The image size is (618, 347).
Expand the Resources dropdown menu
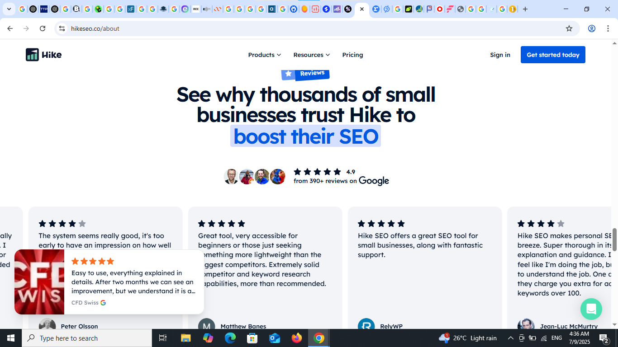pos(311,55)
